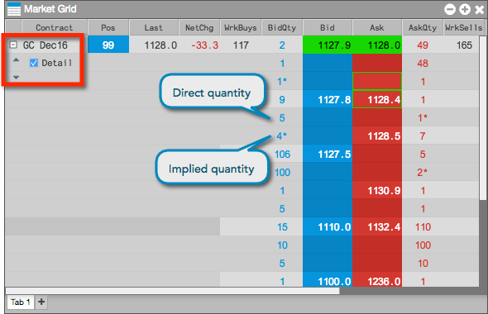Click the bid price 1127.8

328,99
